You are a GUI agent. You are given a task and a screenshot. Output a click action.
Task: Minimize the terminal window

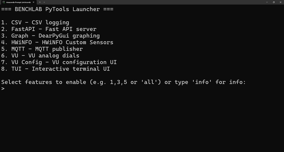pos(267,2)
